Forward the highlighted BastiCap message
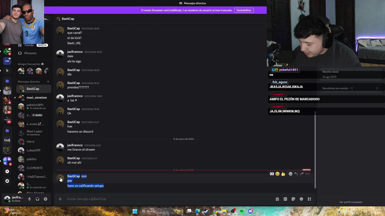Screen dimensions: 385x216 point(302,174)
